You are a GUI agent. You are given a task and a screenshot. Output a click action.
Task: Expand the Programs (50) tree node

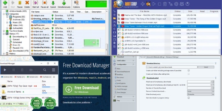pyautogui.click(x=7, y=17)
